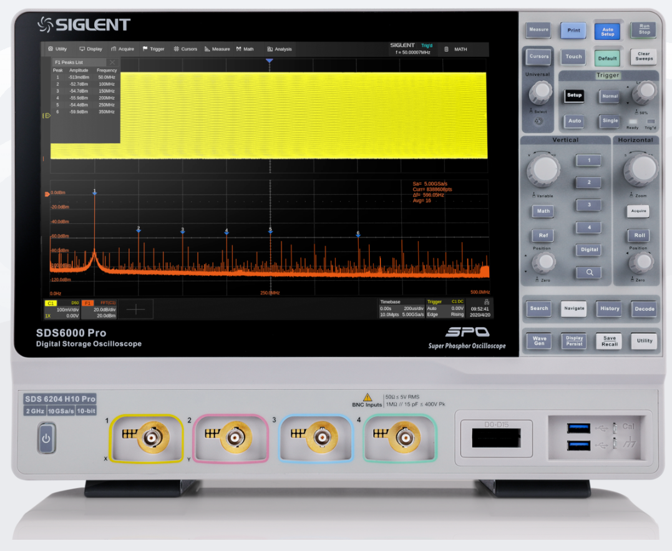Click the magnifier zoom button in Vertical section

point(589,273)
